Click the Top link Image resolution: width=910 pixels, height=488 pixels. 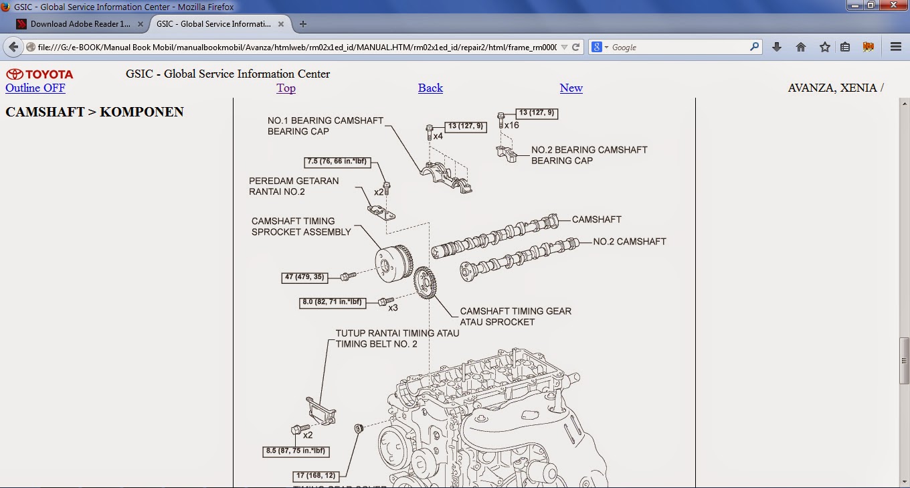(286, 88)
